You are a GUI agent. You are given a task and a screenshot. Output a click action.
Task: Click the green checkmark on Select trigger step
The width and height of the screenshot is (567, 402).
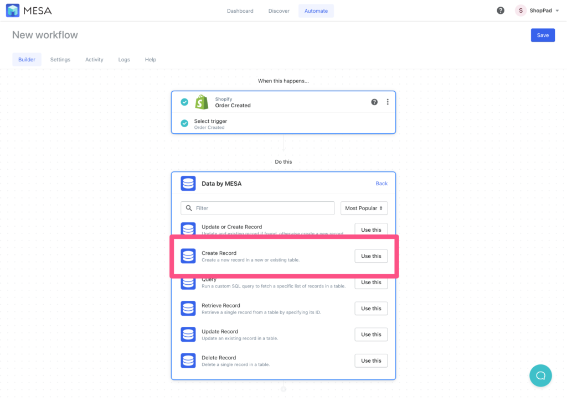pos(184,123)
